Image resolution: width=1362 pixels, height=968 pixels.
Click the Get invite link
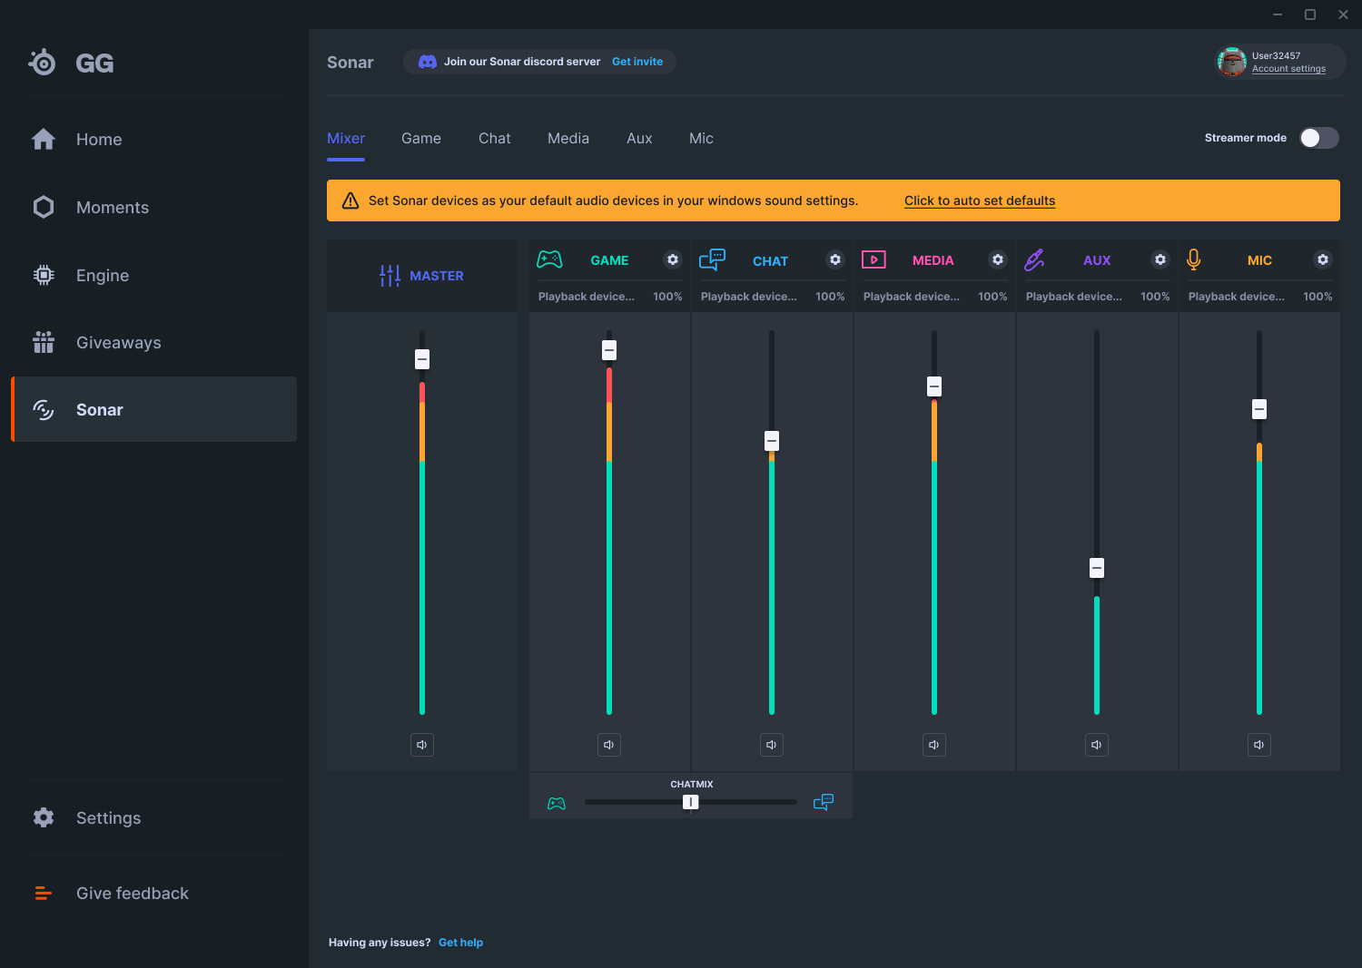click(x=637, y=61)
